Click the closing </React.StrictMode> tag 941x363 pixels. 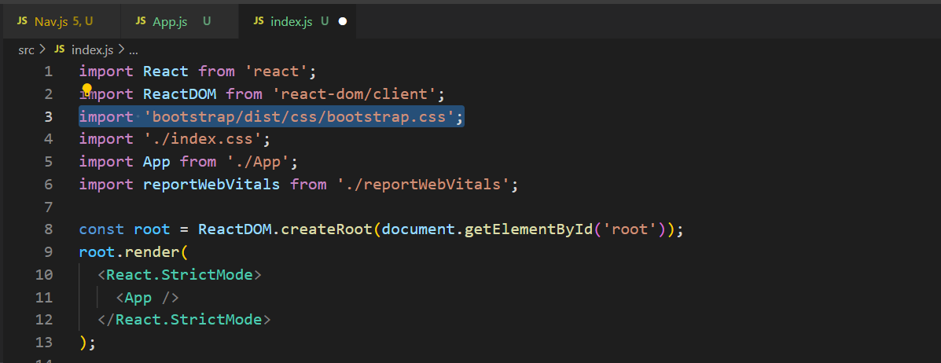(184, 320)
